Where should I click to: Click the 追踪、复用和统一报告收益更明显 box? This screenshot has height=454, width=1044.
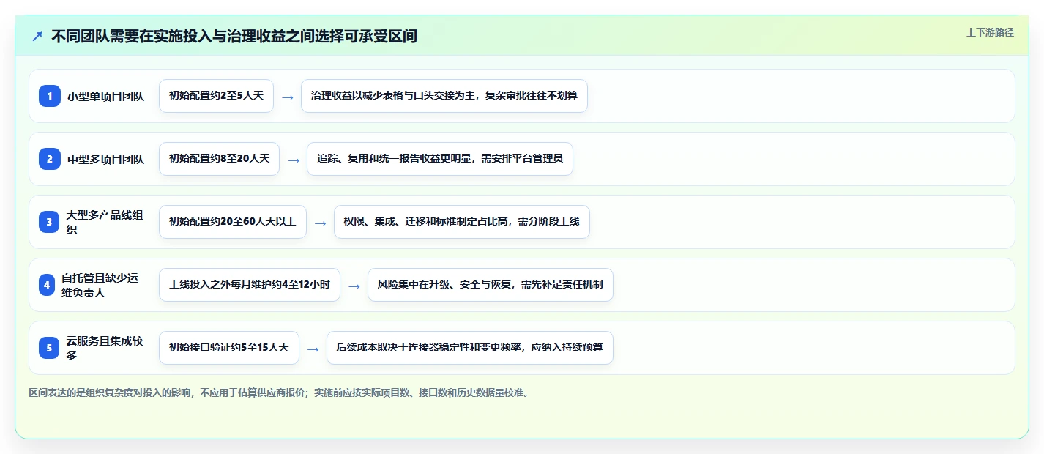440,159
